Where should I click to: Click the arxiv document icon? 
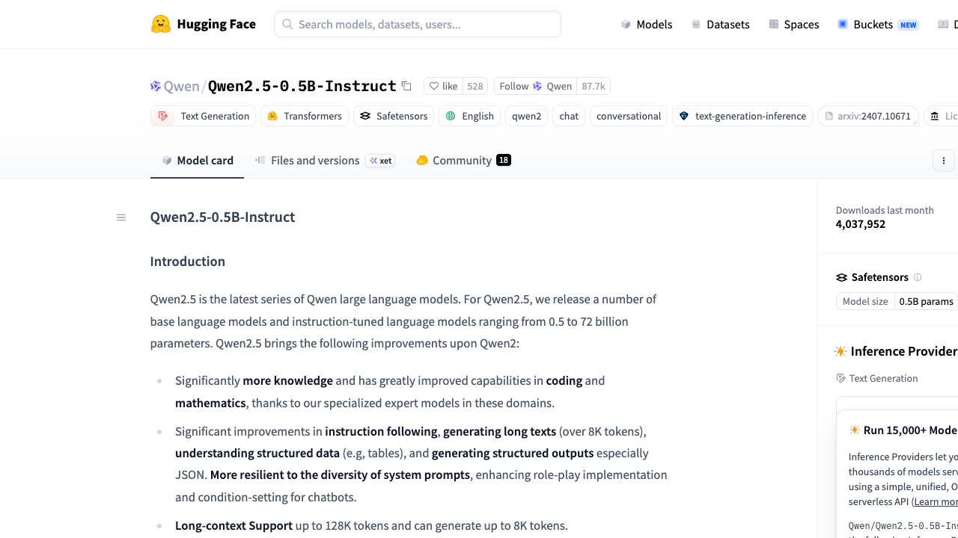pyautogui.click(x=829, y=116)
